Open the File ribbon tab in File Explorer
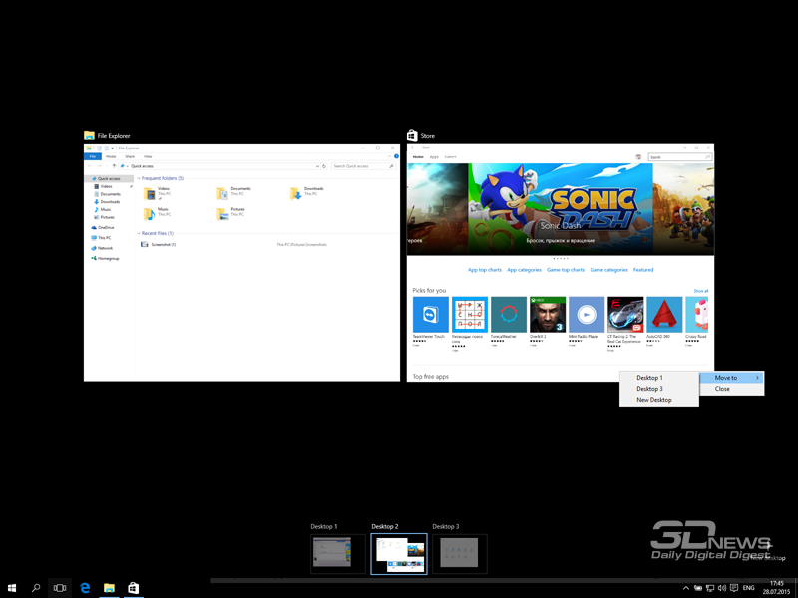 tap(93, 157)
